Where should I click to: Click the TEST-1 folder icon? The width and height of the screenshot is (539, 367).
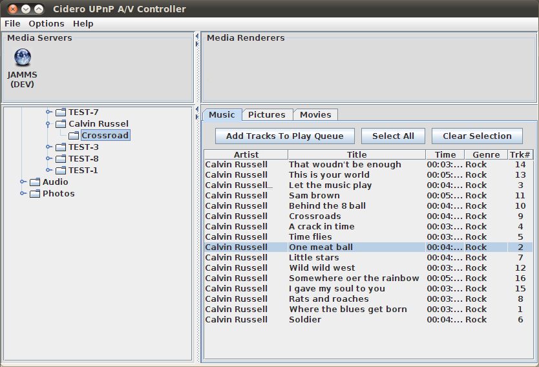61,170
